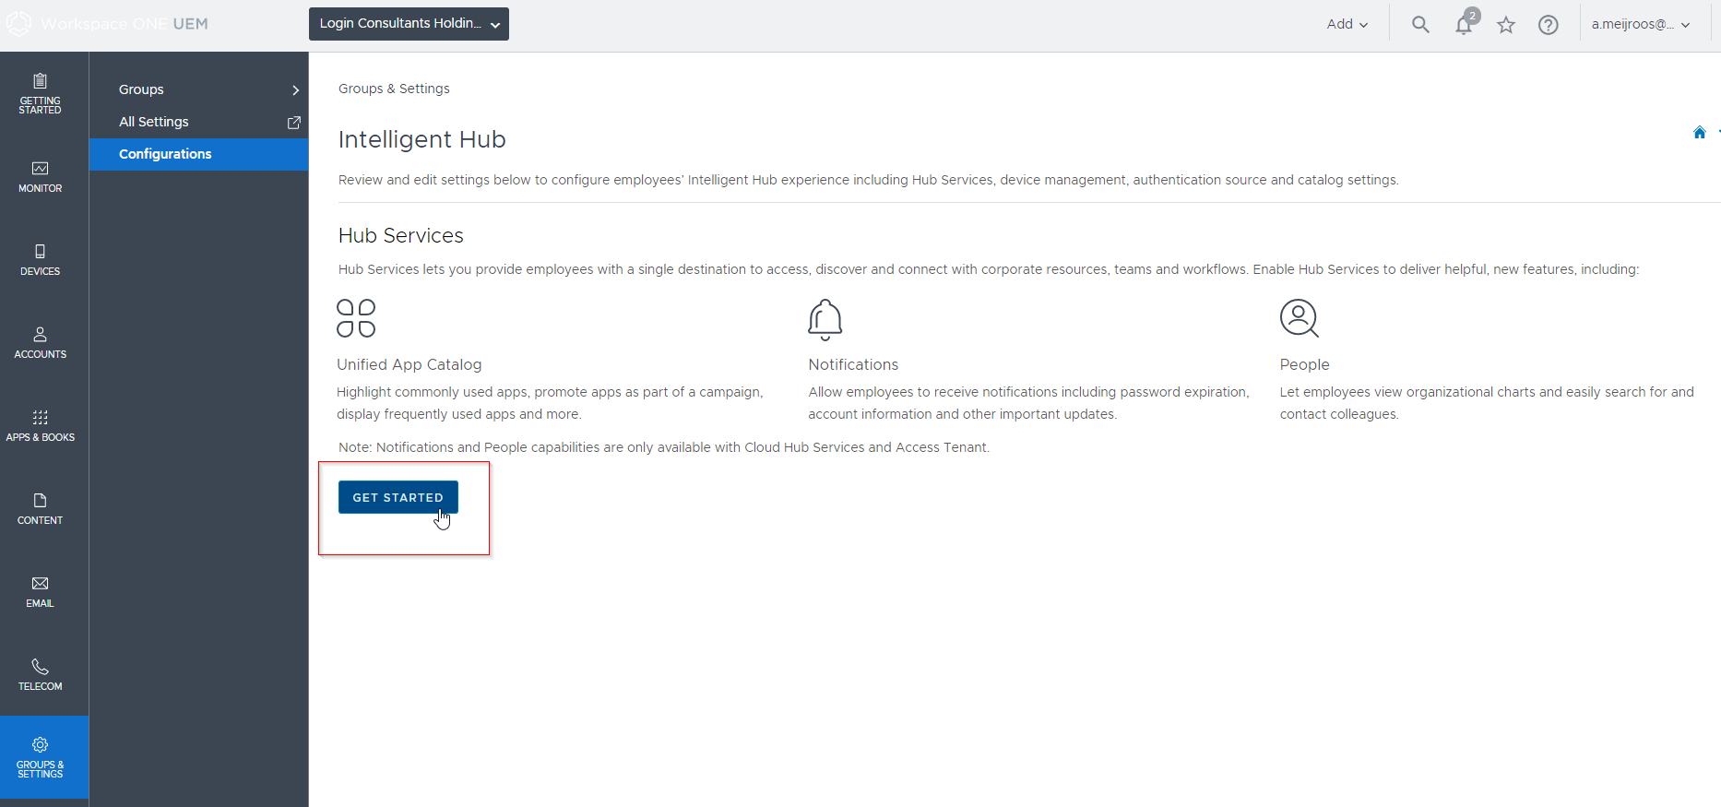This screenshot has width=1721, height=807.
Task: Open the Apps & Books section
Action: coord(40,425)
